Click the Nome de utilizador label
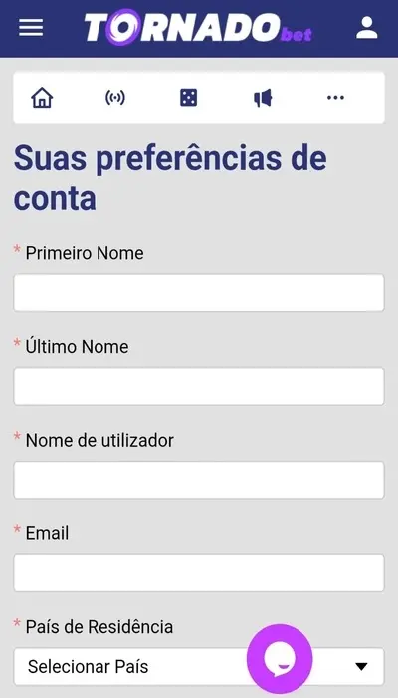Image resolution: width=398 pixels, height=698 pixels. (99, 441)
